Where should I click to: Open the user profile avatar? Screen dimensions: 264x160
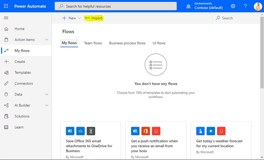(x=258, y=6)
